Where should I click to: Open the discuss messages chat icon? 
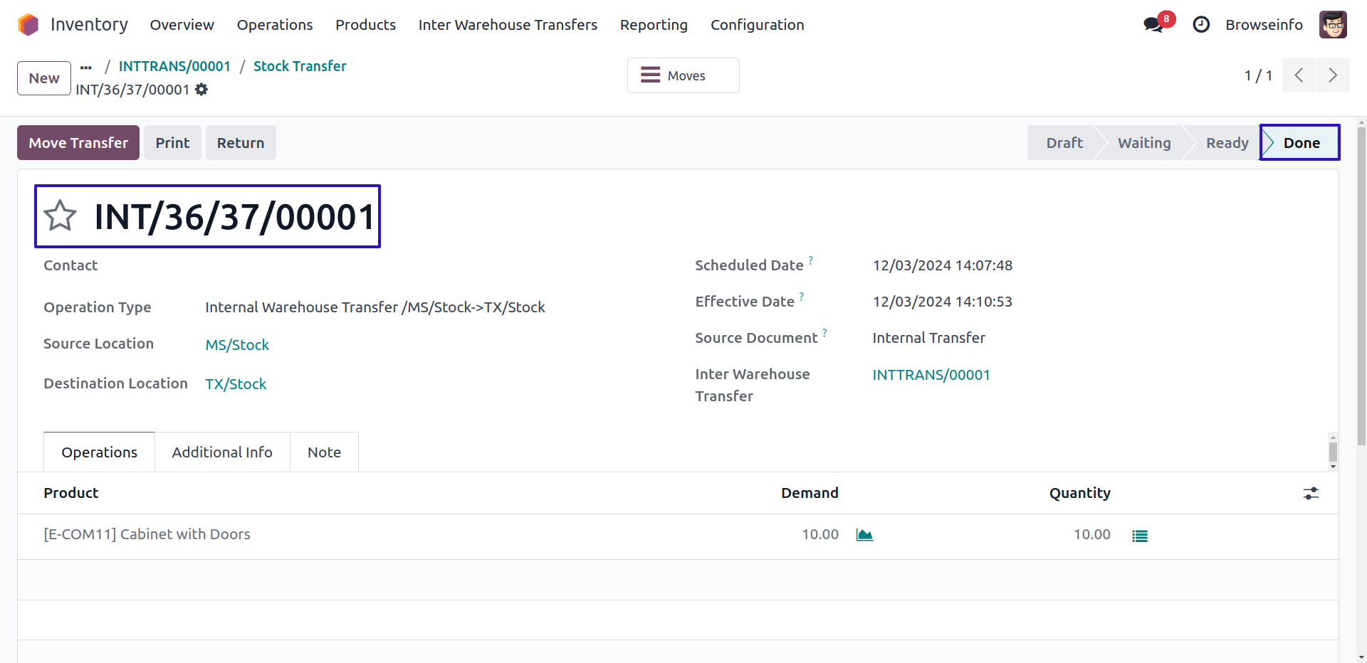(1153, 25)
